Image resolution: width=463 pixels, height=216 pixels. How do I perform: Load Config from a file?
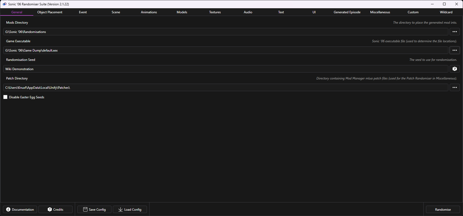(x=130, y=209)
